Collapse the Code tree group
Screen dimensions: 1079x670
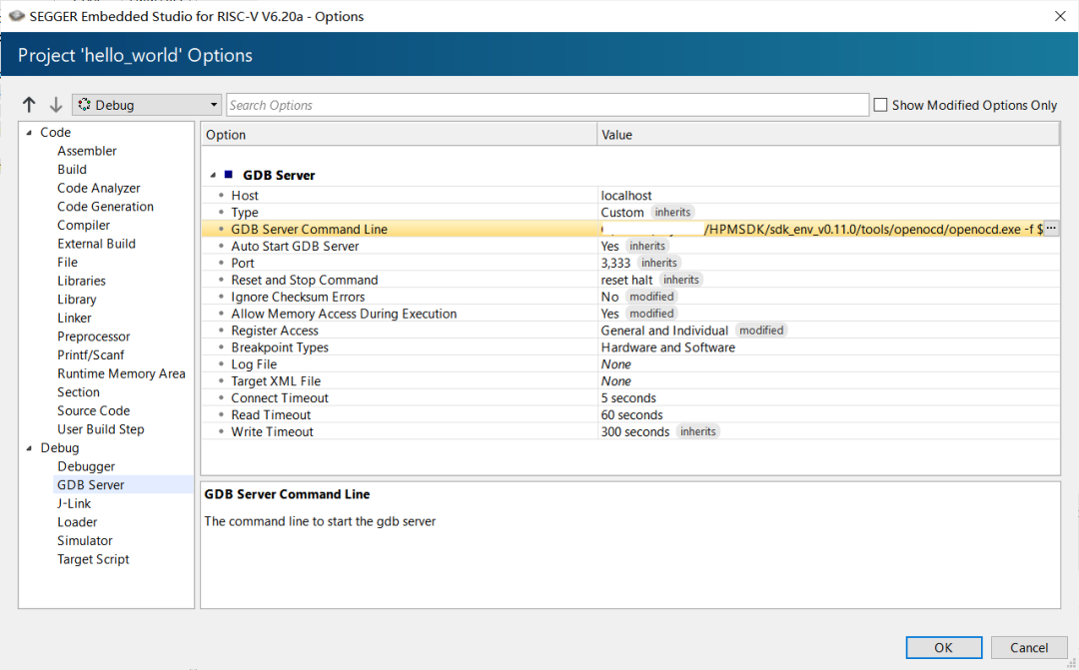point(29,132)
